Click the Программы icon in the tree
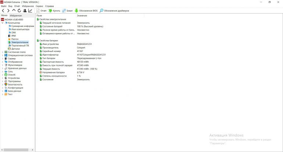The width and height of the screenshot is (283, 152). (x=6, y=81)
